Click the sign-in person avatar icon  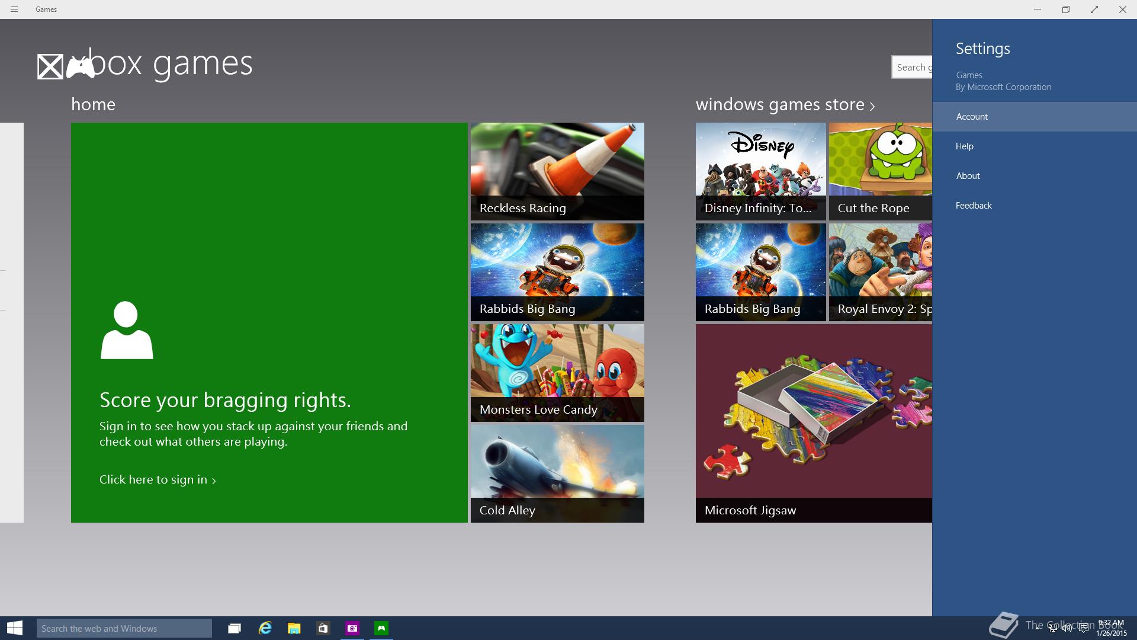tap(127, 330)
